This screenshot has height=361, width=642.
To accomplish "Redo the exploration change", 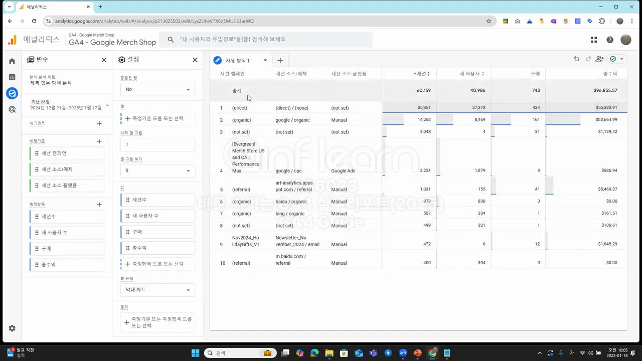I will pyautogui.click(x=588, y=59).
